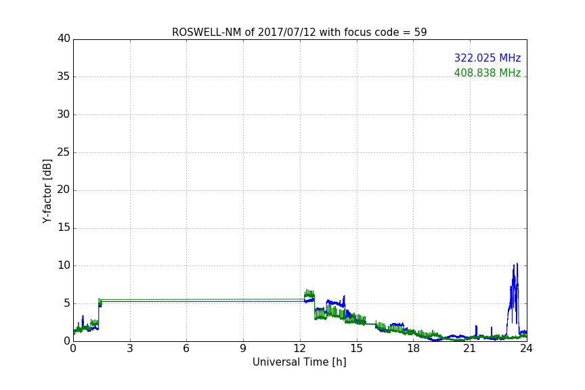This screenshot has height=390, width=585.
Task: Click the Universal Time [h] axis label
Action: point(299,362)
